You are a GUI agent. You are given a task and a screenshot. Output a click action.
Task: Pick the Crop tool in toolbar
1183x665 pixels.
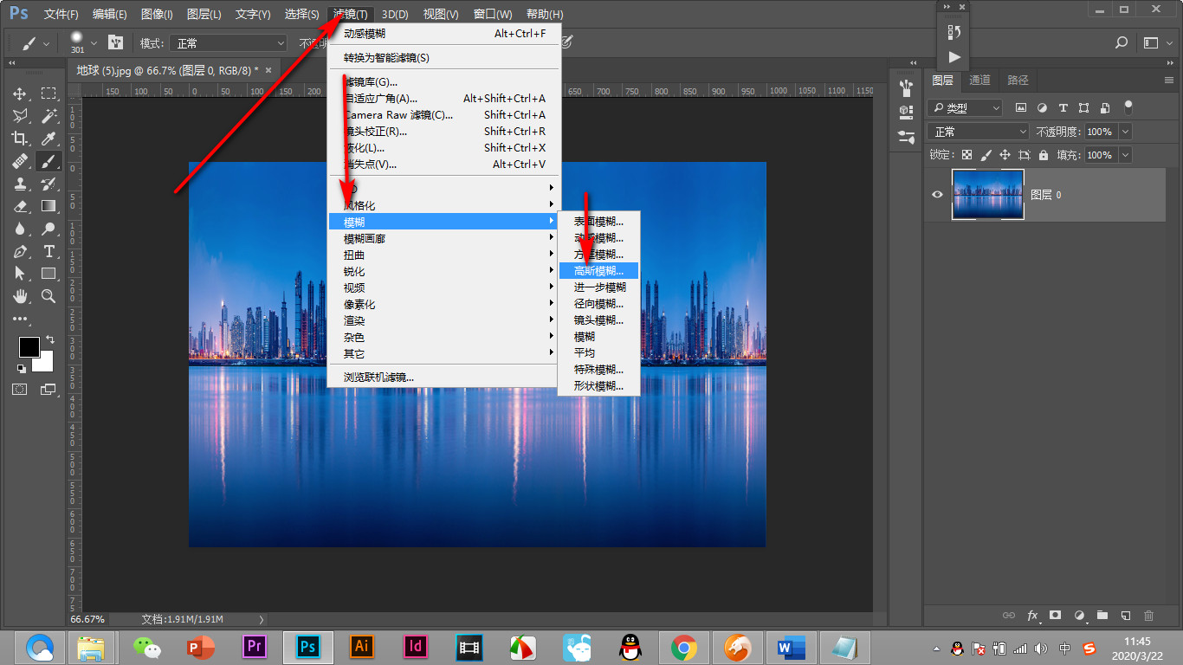tap(20, 139)
